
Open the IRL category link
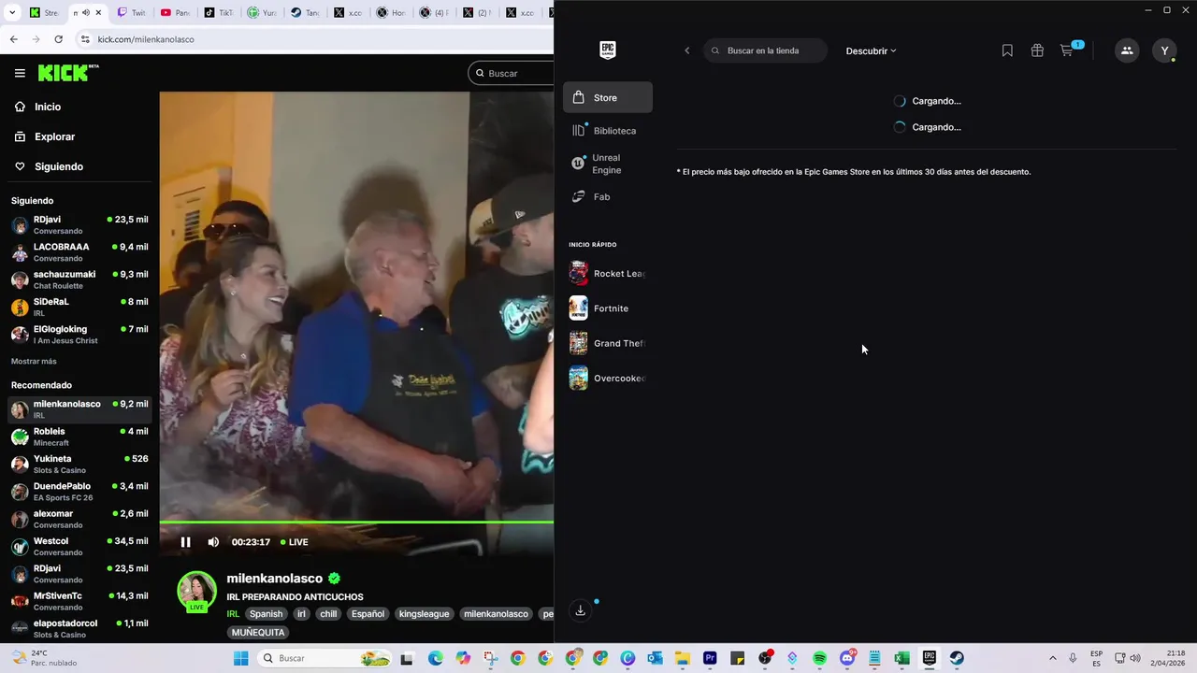(233, 614)
